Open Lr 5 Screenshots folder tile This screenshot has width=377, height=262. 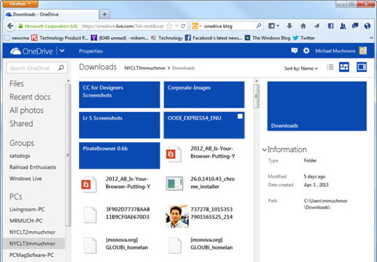pyautogui.click(x=120, y=125)
